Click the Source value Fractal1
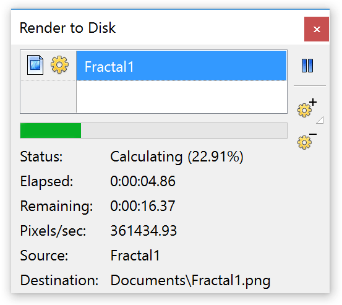342x305 pixels. pos(135,256)
